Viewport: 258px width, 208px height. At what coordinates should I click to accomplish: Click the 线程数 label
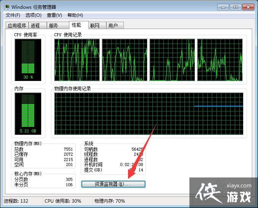point(91,155)
